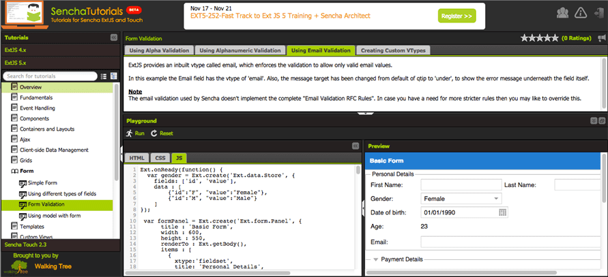The image size is (608, 277).
Task: Click the Run runner icon in Playground
Action: click(130, 133)
